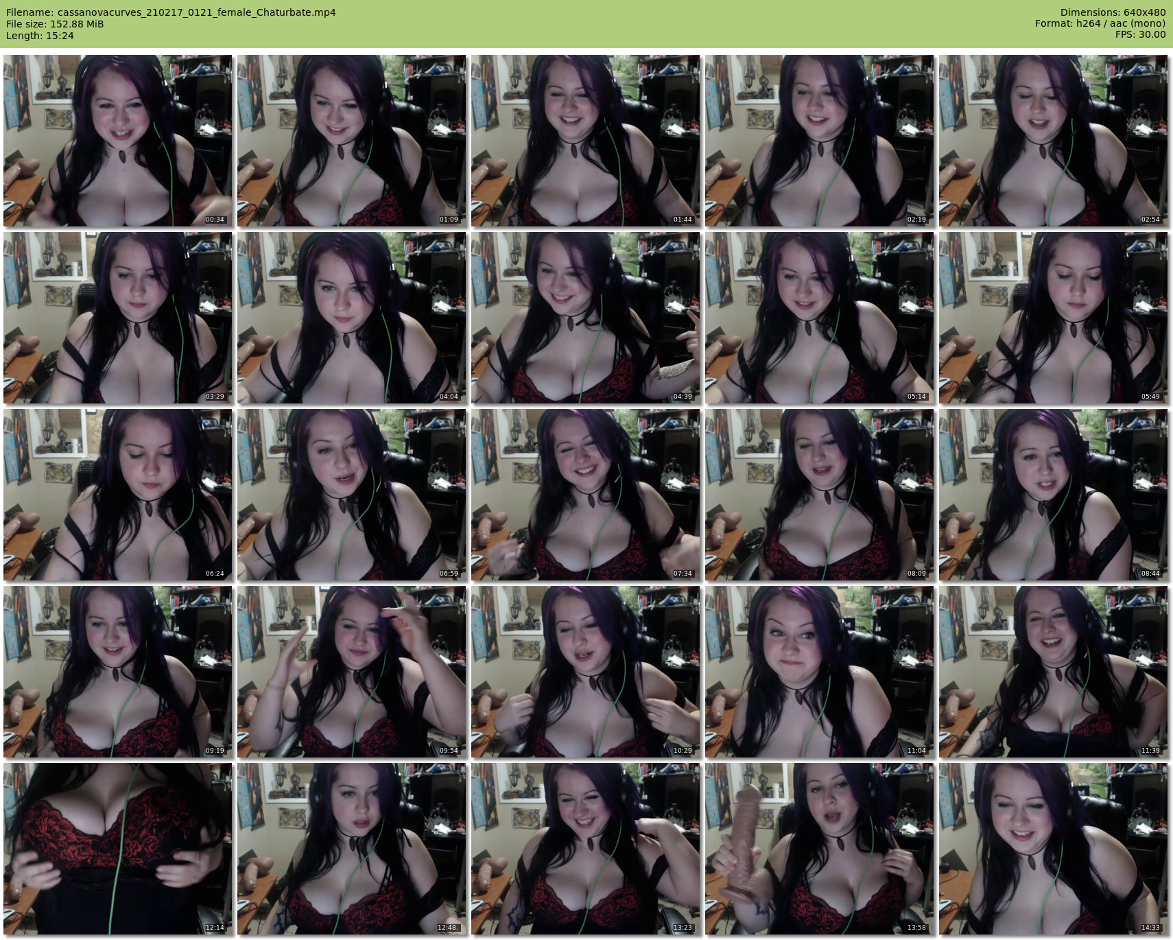1173x940 pixels.
Task: Select the thumbnail stamped 01:44
Action: [585, 141]
